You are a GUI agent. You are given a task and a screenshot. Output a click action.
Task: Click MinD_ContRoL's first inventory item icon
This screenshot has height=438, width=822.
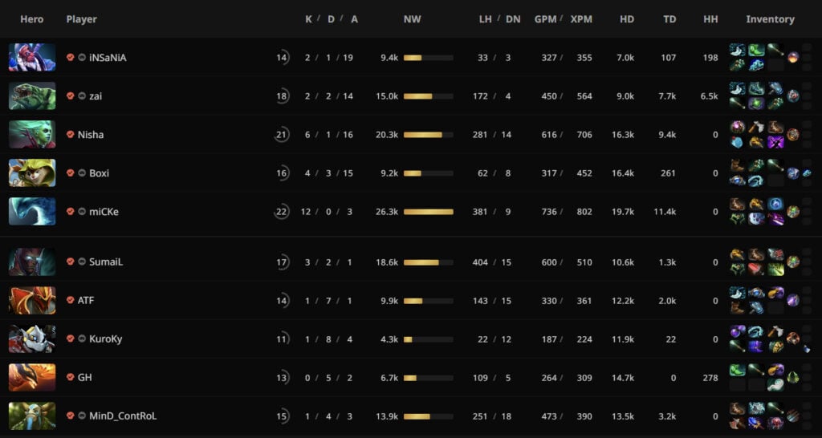tap(737, 408)
